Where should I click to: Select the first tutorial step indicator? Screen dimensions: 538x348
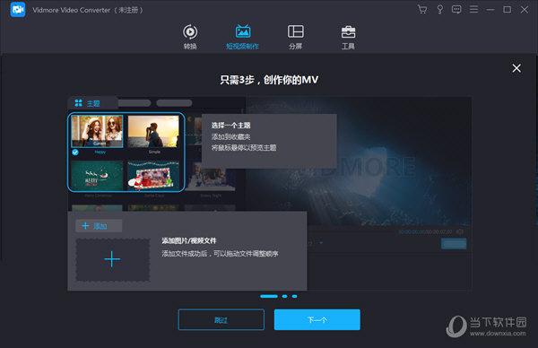tap(269, 296)
